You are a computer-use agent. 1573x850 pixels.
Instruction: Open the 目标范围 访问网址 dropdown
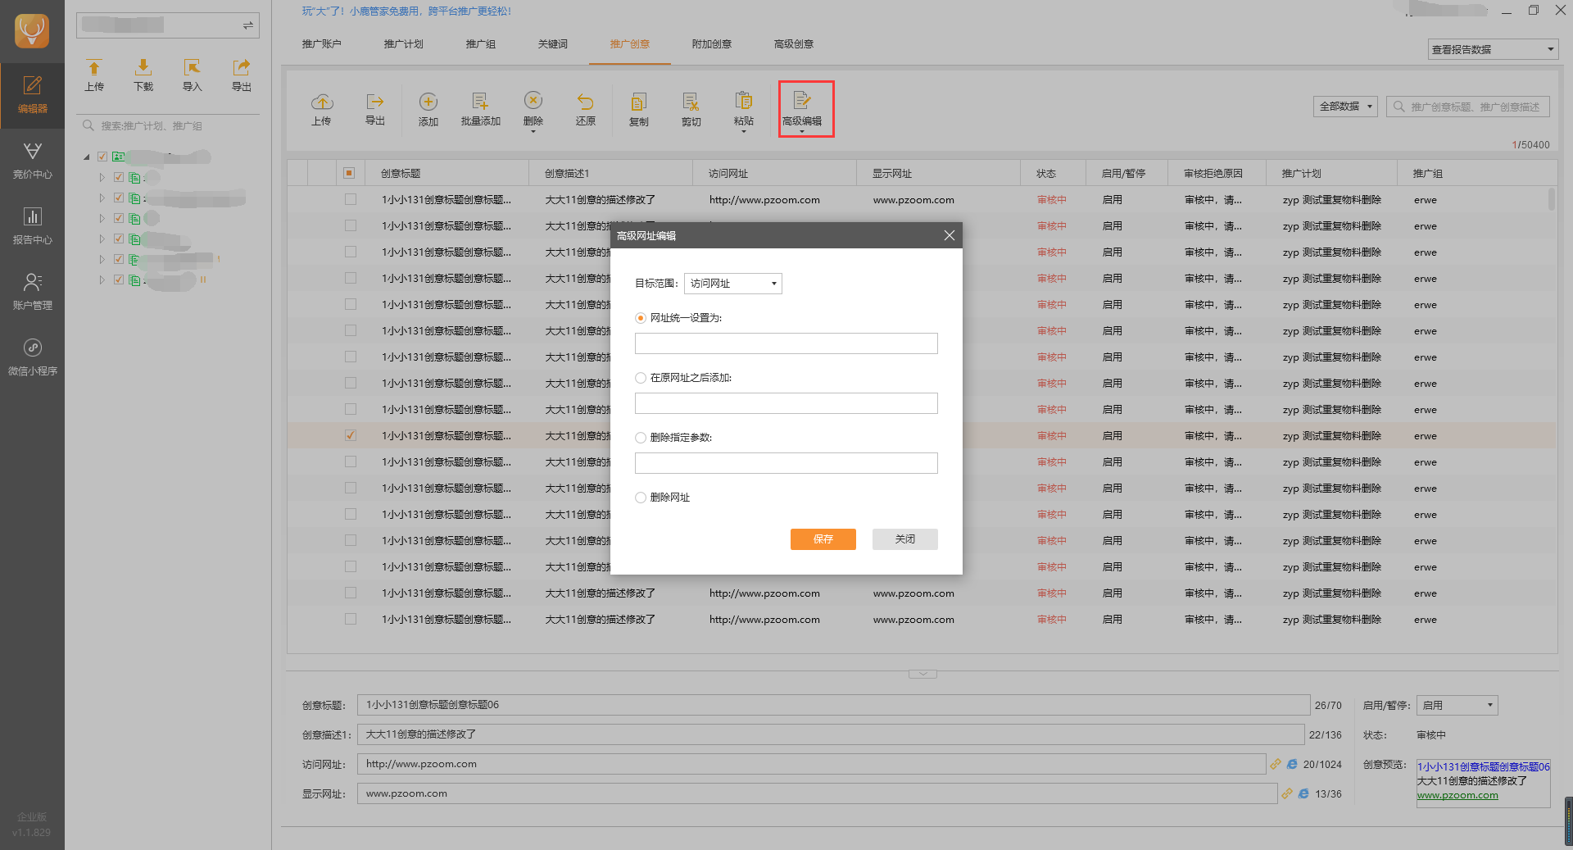(733, 284)
